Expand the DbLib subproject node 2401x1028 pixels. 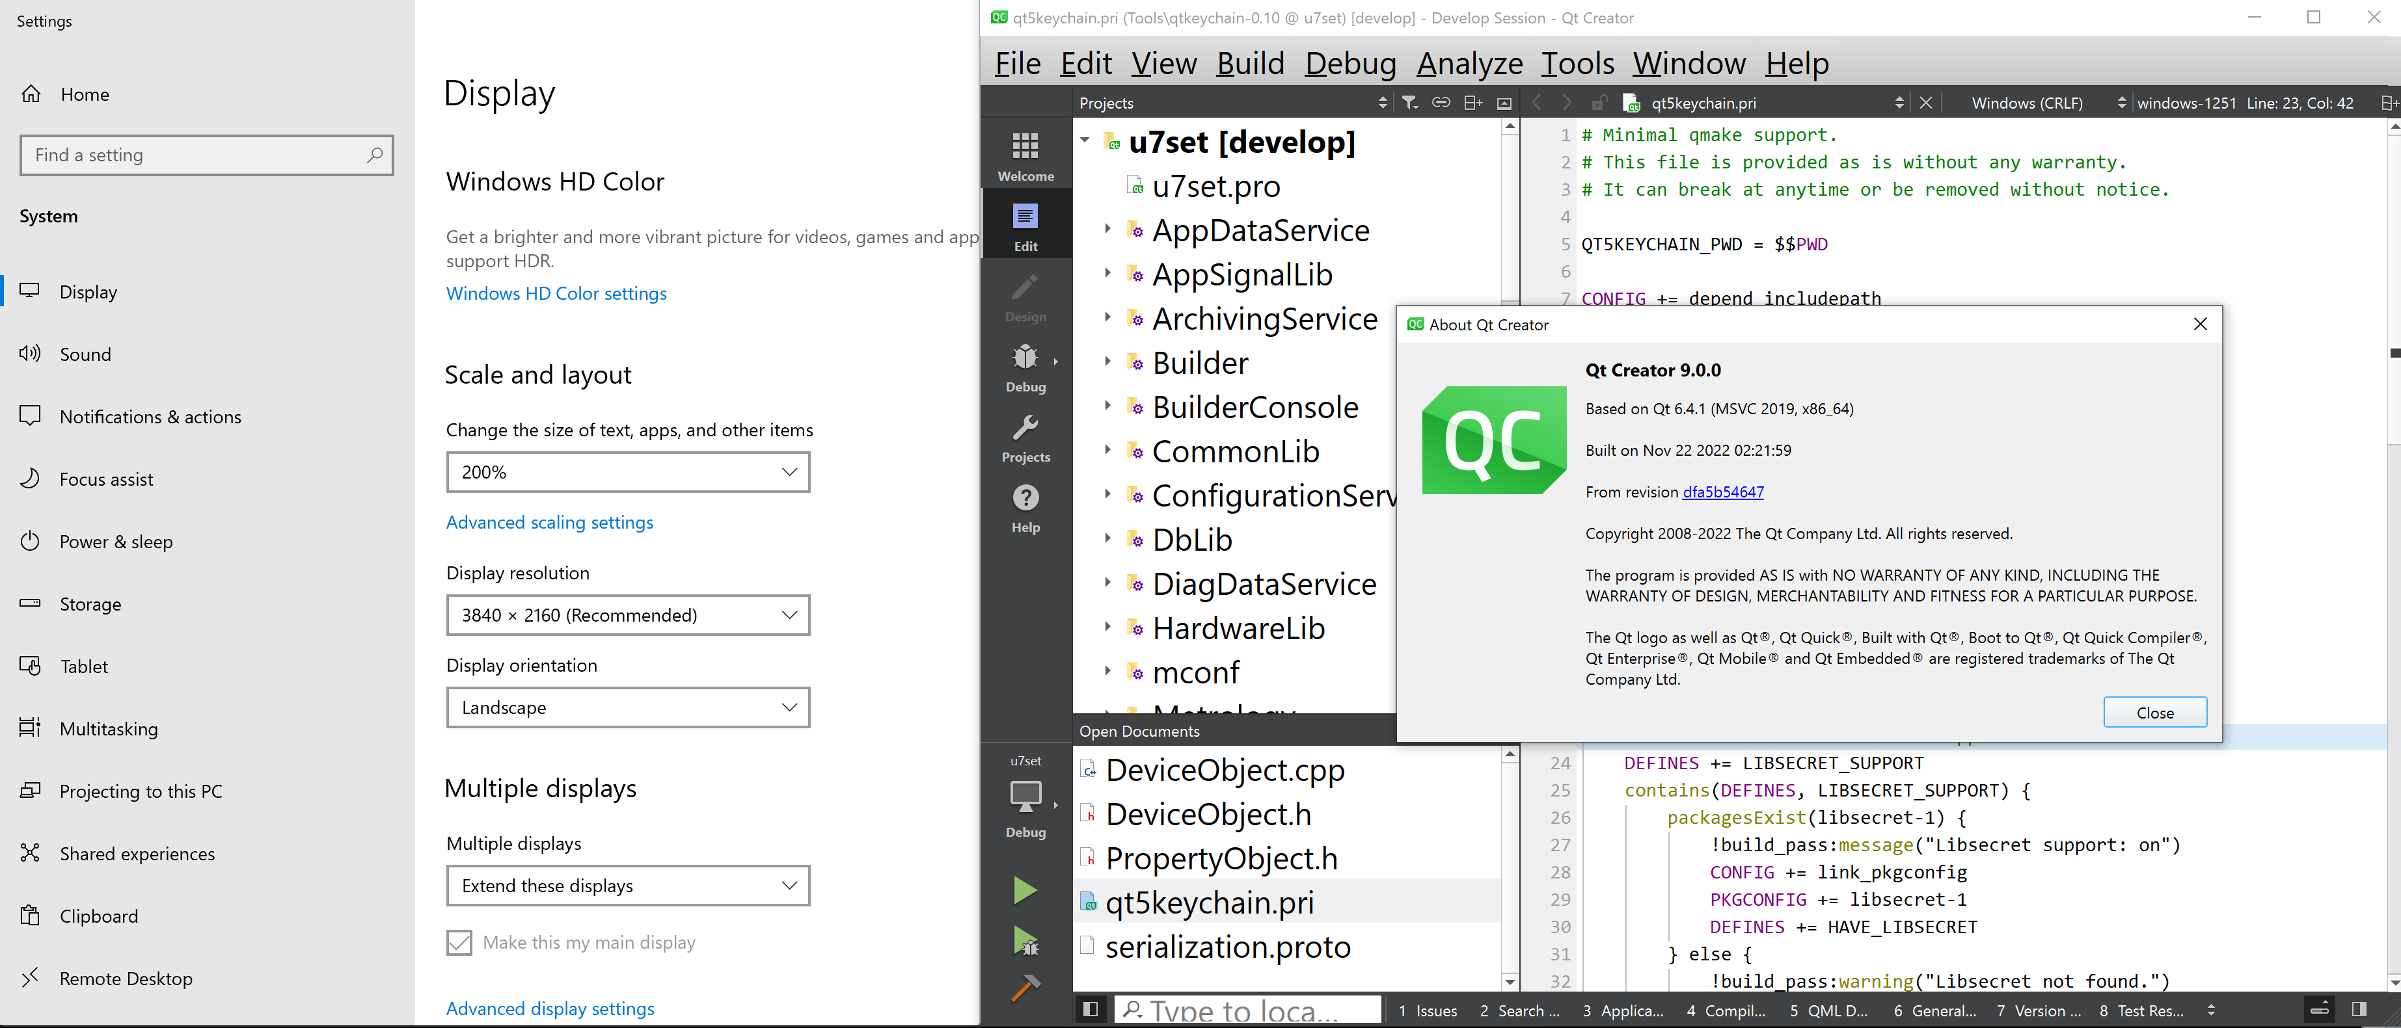coord(1107,538)
